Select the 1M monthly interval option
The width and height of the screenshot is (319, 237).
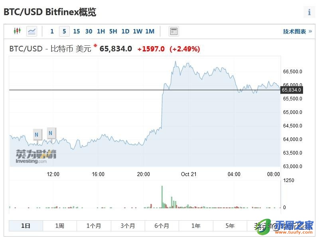pyautogui.click(x=150, y=31)
